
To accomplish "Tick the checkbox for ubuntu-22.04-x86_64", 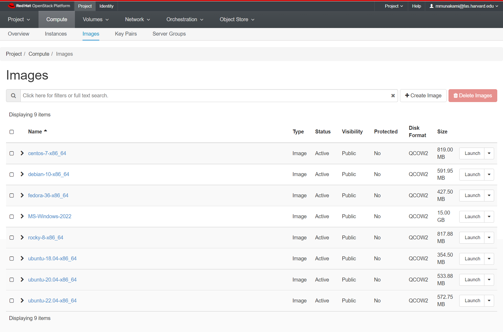I will point(12,301).
